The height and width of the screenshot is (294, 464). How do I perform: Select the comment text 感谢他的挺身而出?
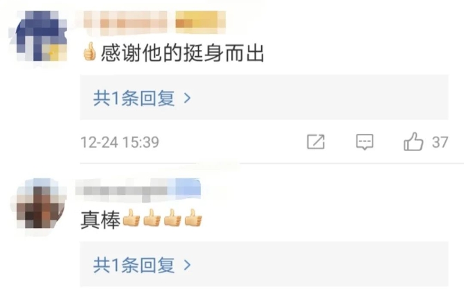[182, 53]
